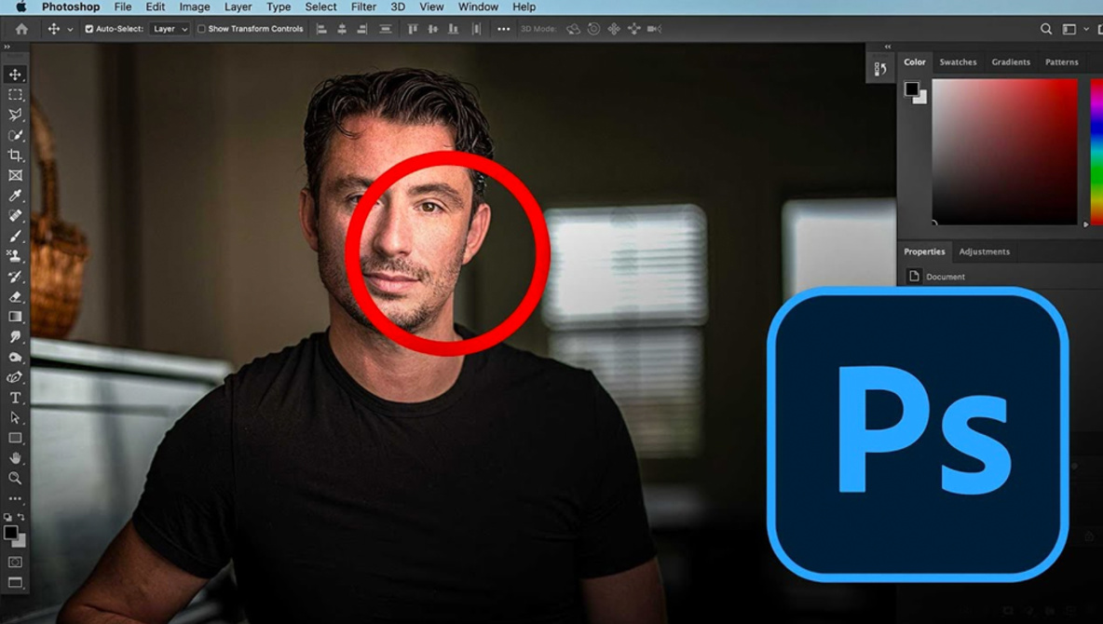Open the Layer menu
Screen dimensions: 1103x624
238,7
